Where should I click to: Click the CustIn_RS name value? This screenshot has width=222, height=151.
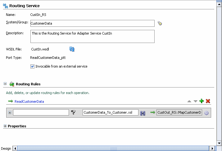point(38,15)
